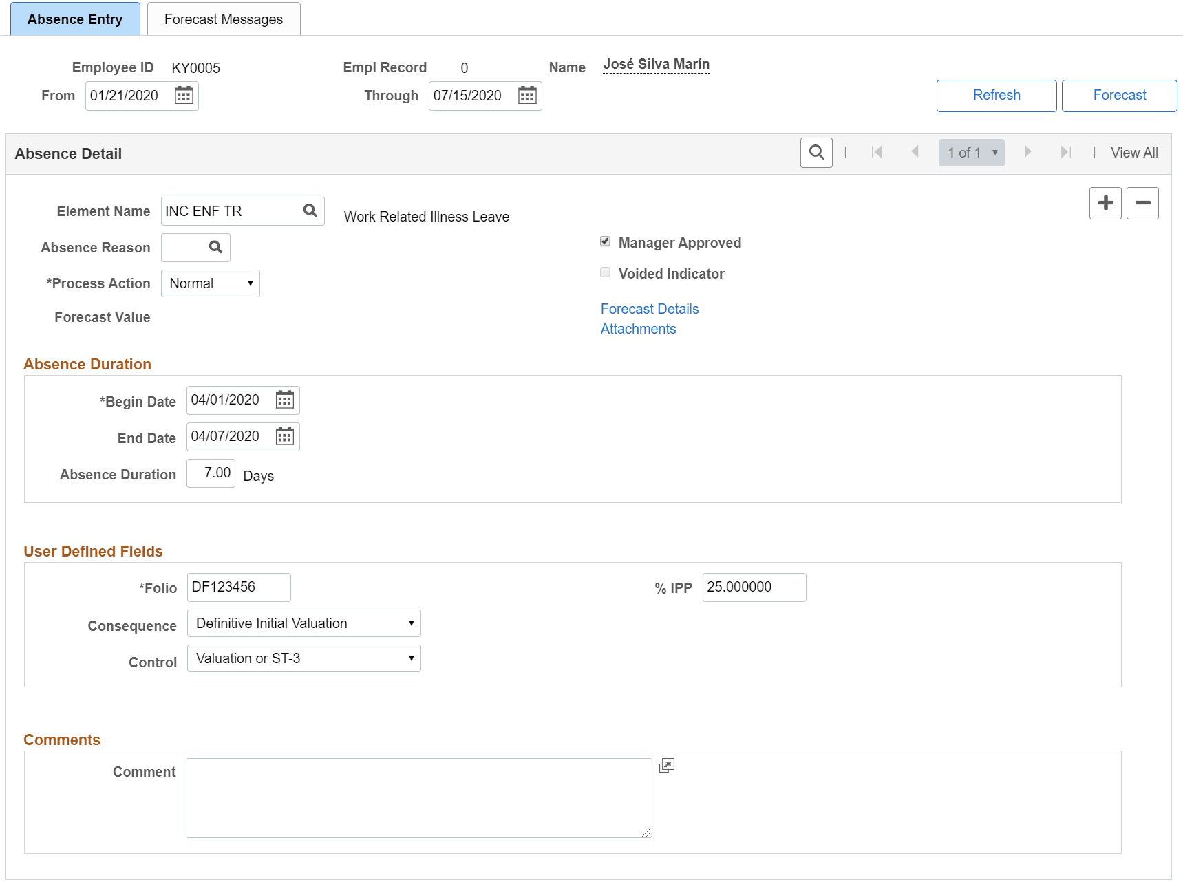This screenshot has height=884, width=1183.
Task: Open the Through date calendar picker
Action: pos(527,96)
